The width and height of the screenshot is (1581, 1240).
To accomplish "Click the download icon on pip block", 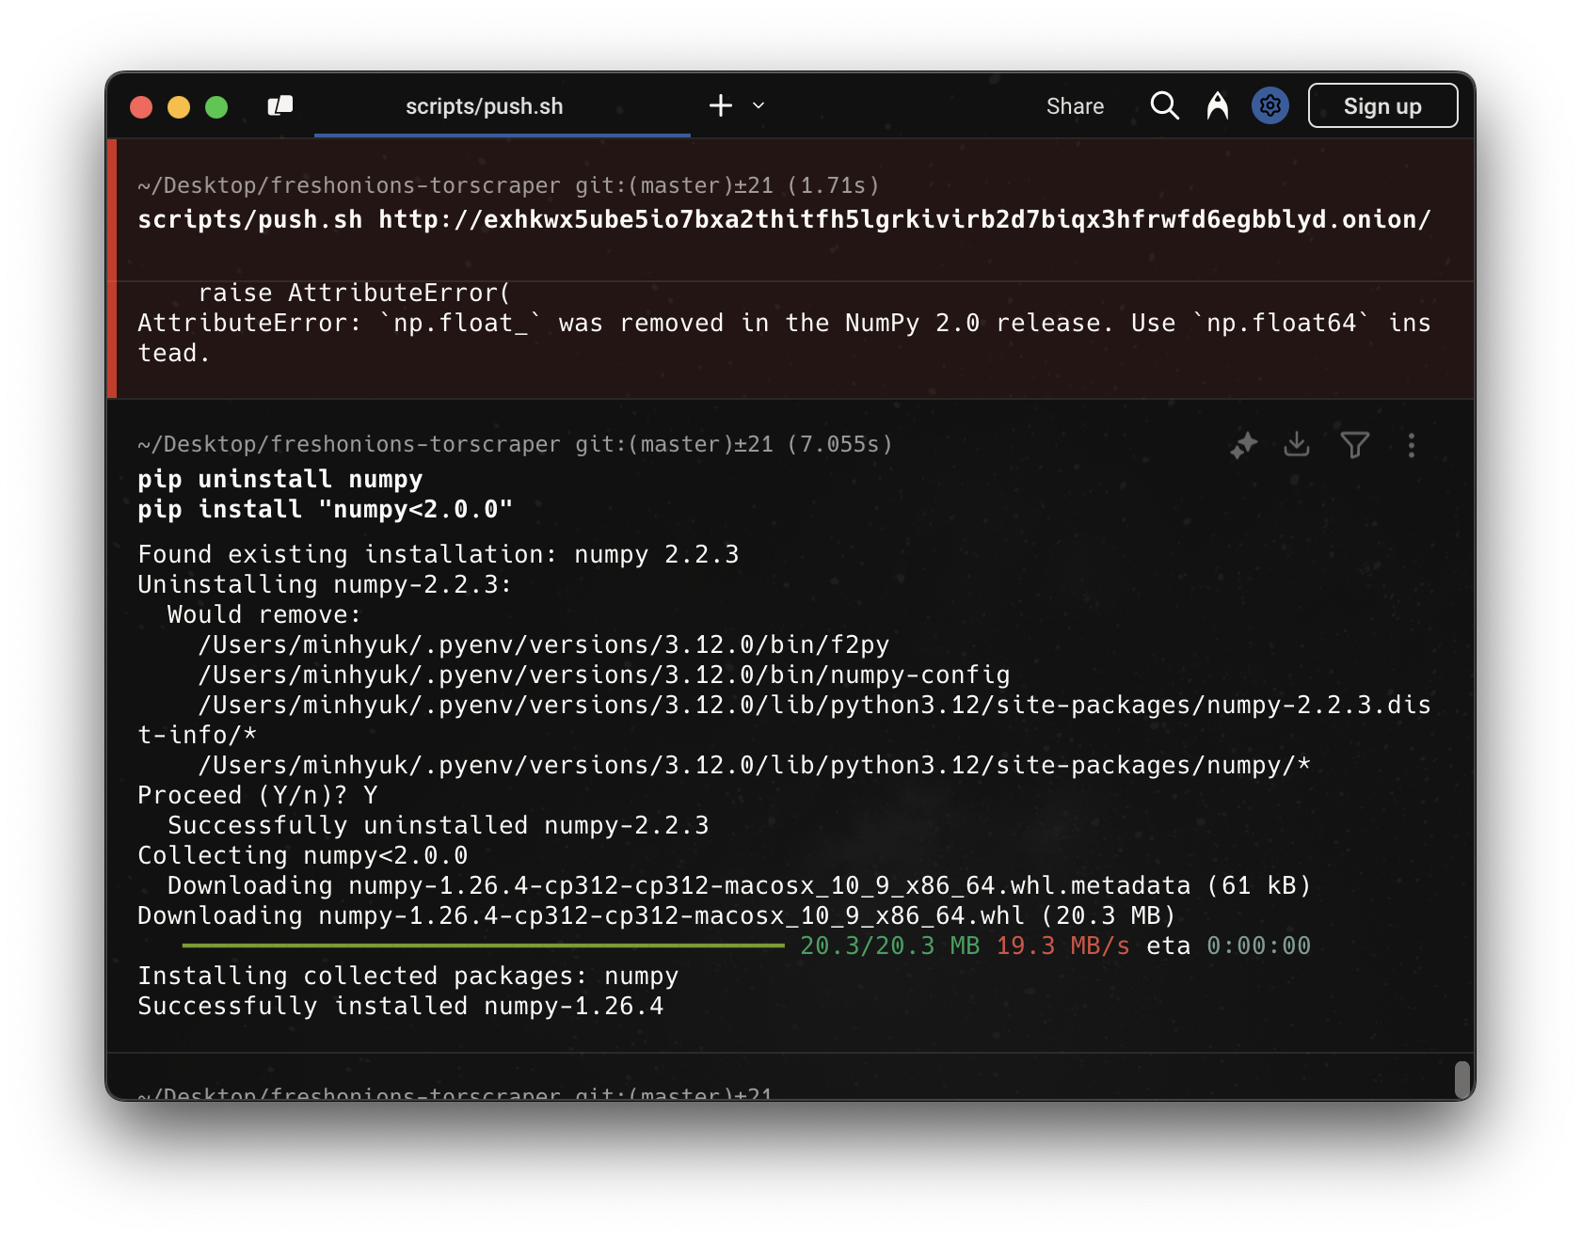I will click(1297, 444).
